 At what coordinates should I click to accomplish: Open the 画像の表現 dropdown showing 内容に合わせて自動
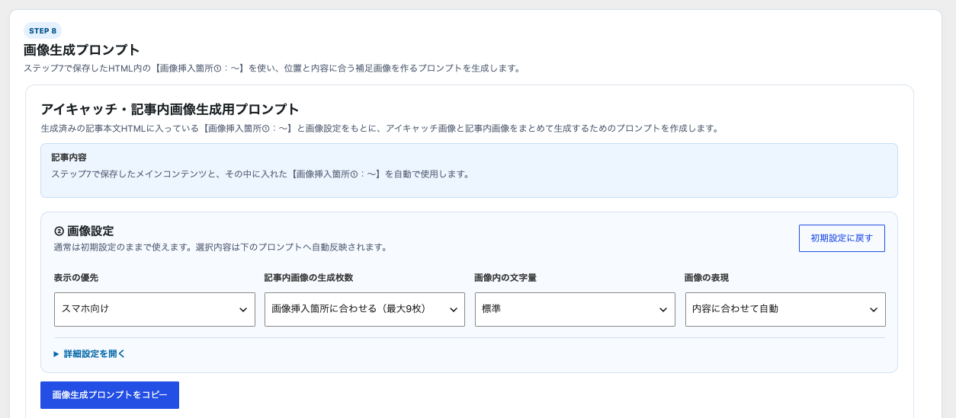[x=785, y=309]
